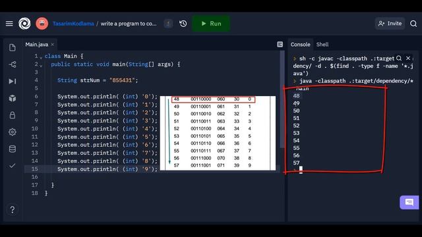
Task: Open the Database sidebar icon
Action: click(13, 149)
